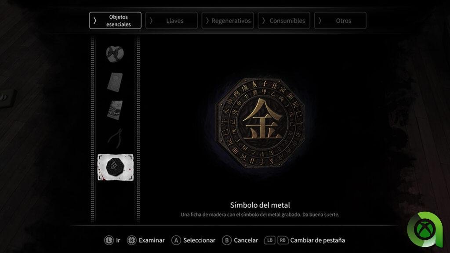Click the LB bumper icon
Image resolution: width=450 pixels, height=253 pixels.
[x=270, y=240]
